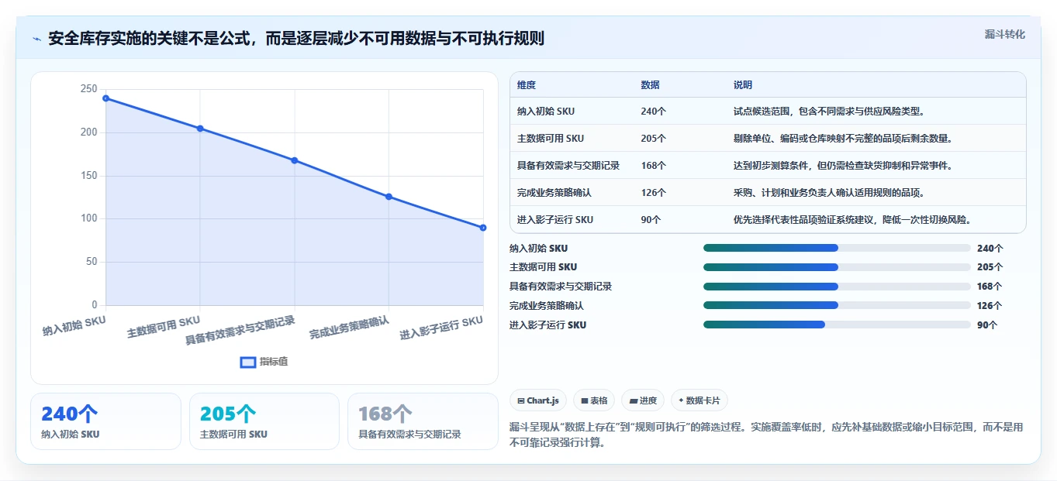Click x-axis label 纳入初始 SKU
The height and width of the screenshot is (481, 1057).
(74, 325)
